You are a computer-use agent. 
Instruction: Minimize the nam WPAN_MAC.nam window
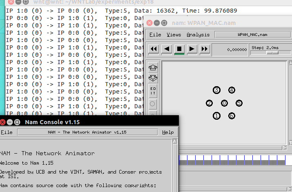click(157, 23)
